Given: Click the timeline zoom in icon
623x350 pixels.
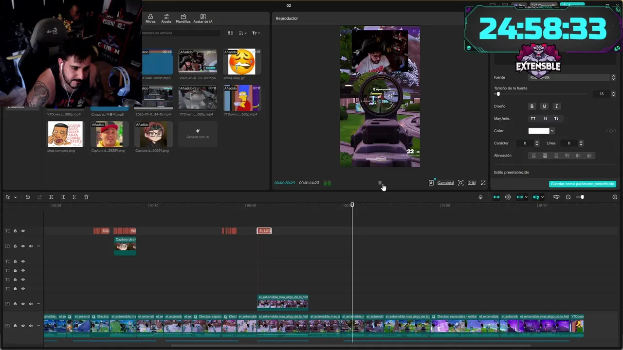Looking at the screenshot, I should 615,197.
